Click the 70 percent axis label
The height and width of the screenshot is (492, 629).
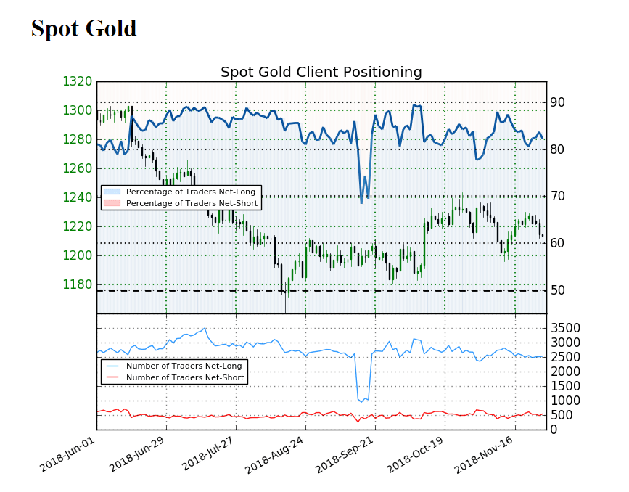(x=558, y=196)
